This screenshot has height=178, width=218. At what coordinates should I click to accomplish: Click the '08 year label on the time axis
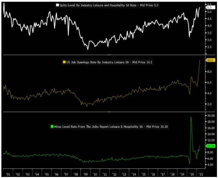(x=76, y=174)
